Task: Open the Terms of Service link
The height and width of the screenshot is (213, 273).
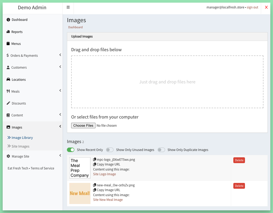Action: click(43, 168)
